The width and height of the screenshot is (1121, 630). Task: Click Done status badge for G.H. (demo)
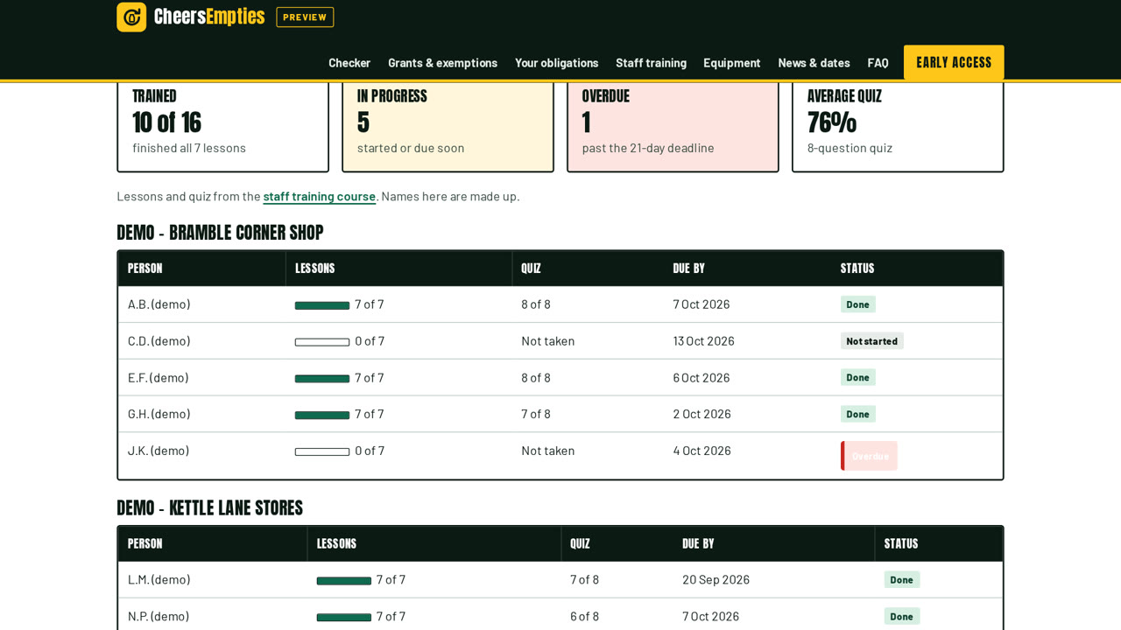point(858,414)
